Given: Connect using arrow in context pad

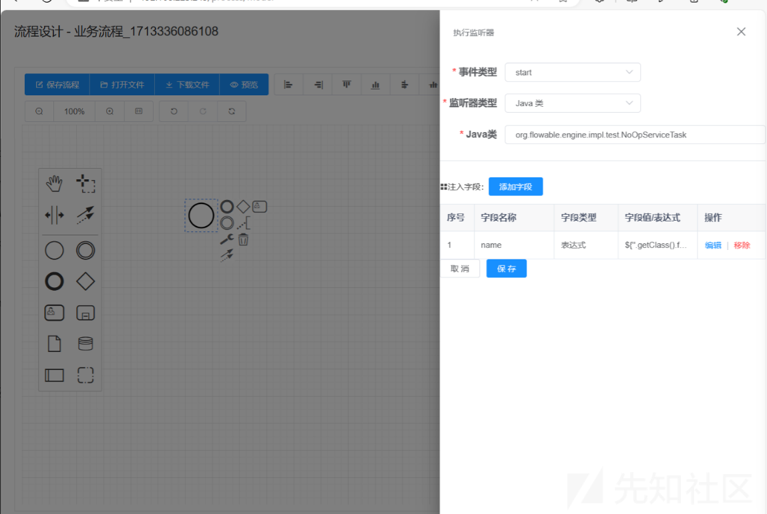Looking at the screenshot, I should pyautogui.click(x=227, y=255).
